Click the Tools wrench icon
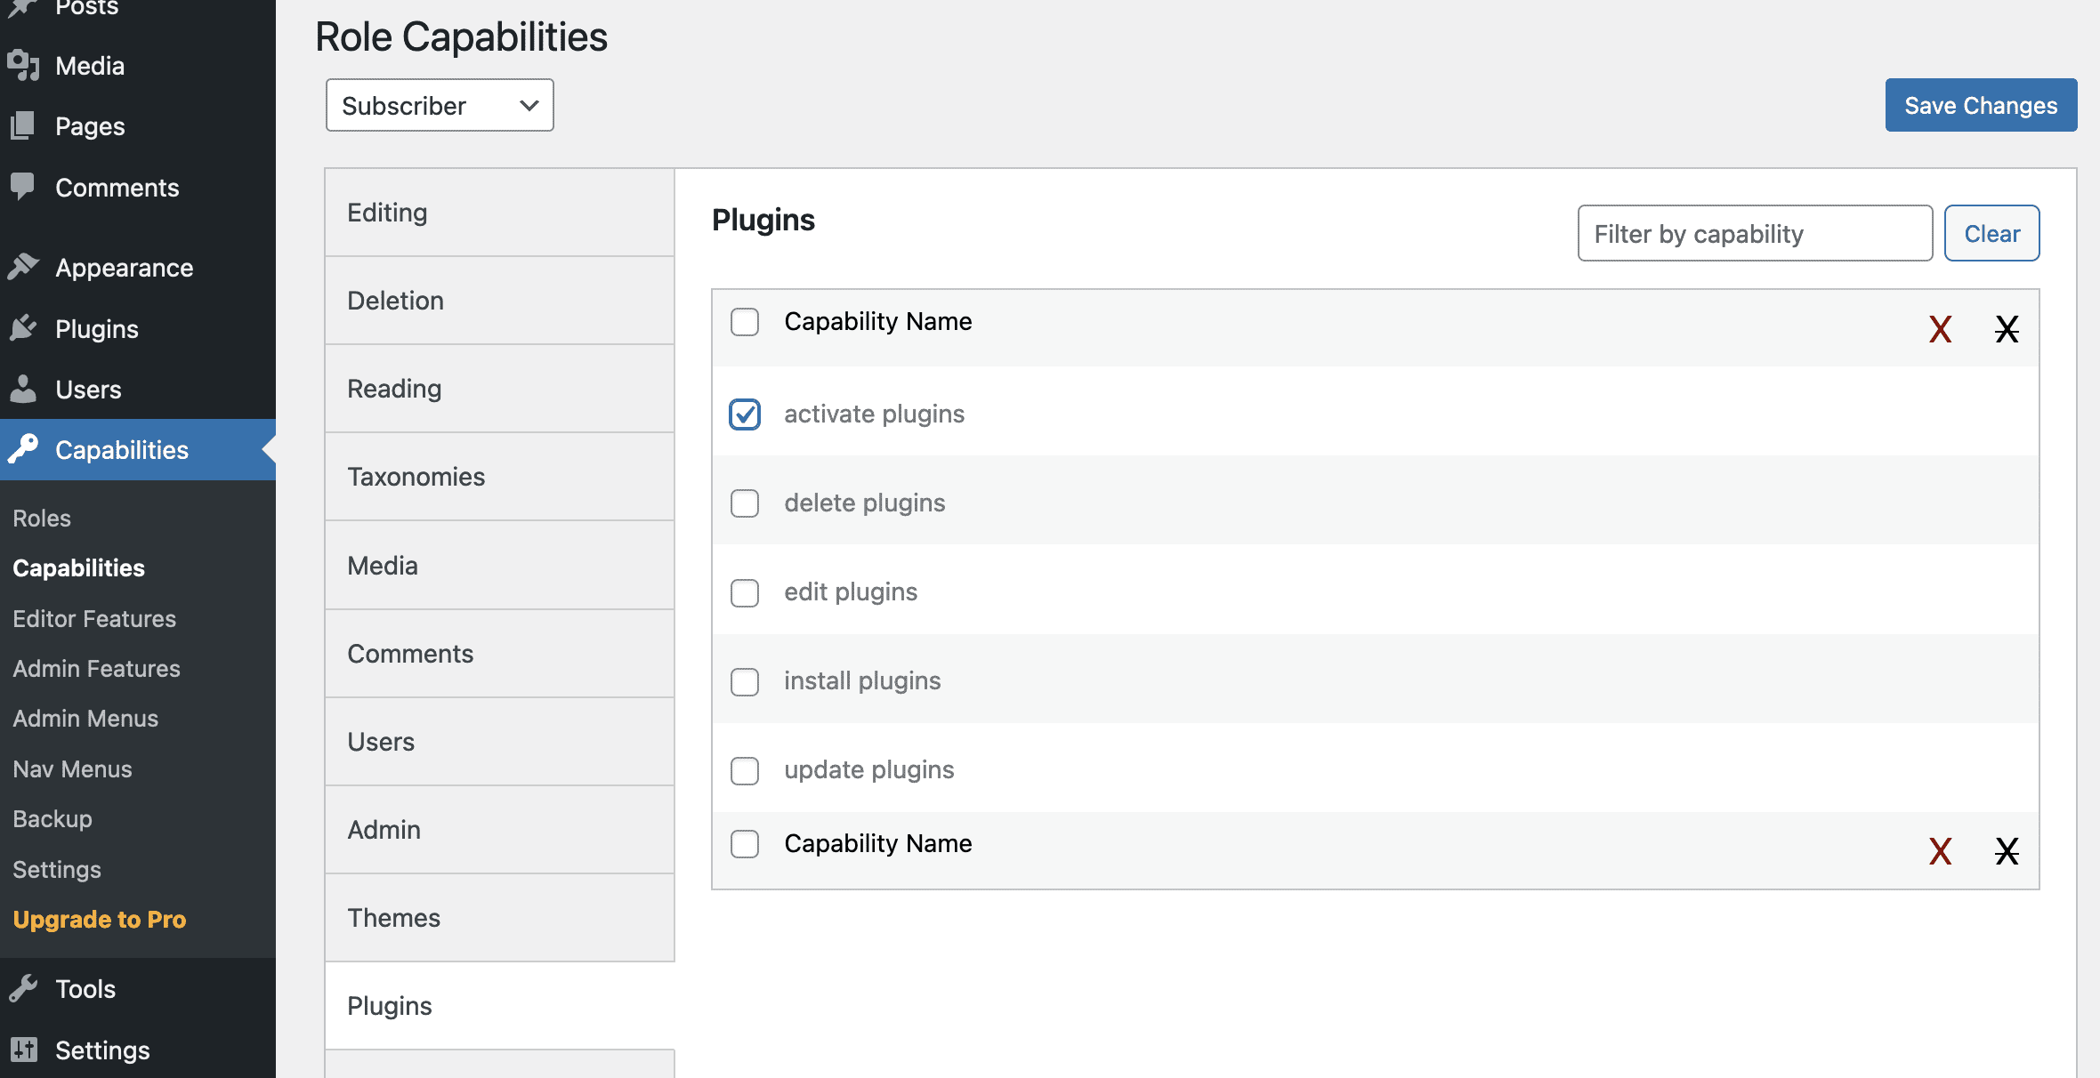This screenshot has width=2100, height=1078. point(24,988)
